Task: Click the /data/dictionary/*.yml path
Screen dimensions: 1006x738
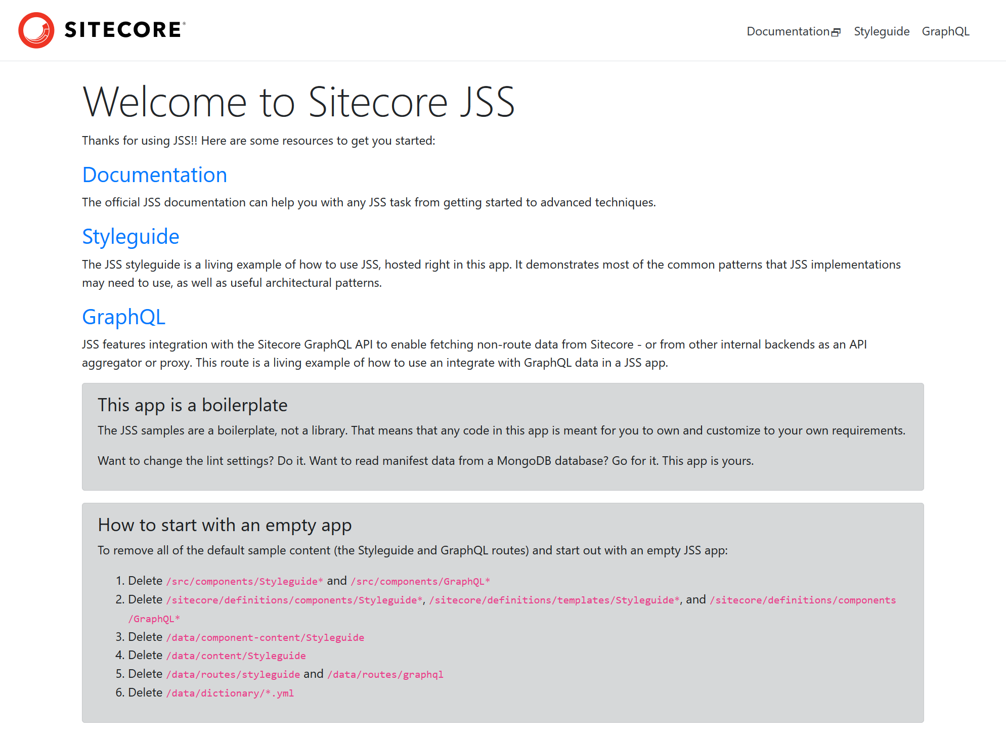Action: 230,693
